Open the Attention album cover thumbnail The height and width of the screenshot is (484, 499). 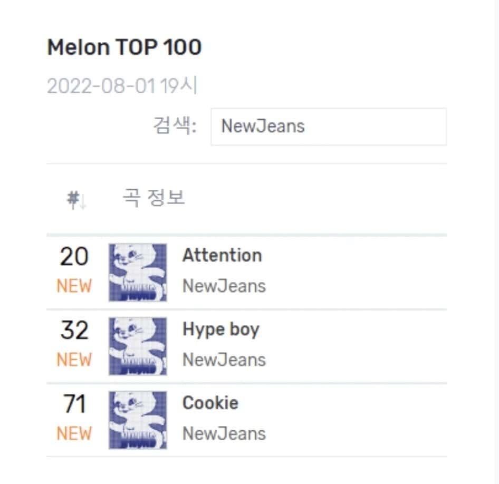tap(138, 272)
